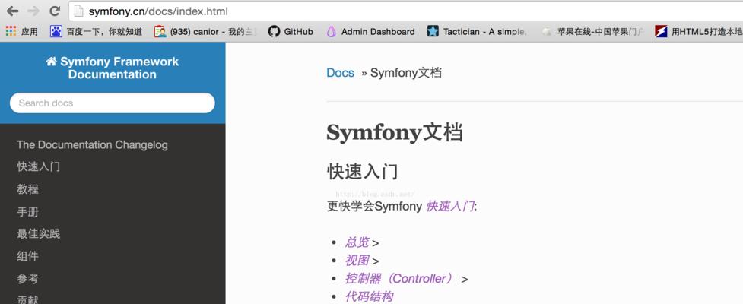Select 参考 in the sidebar
Screen dimensions: 743x304
(x=27, y=279)
